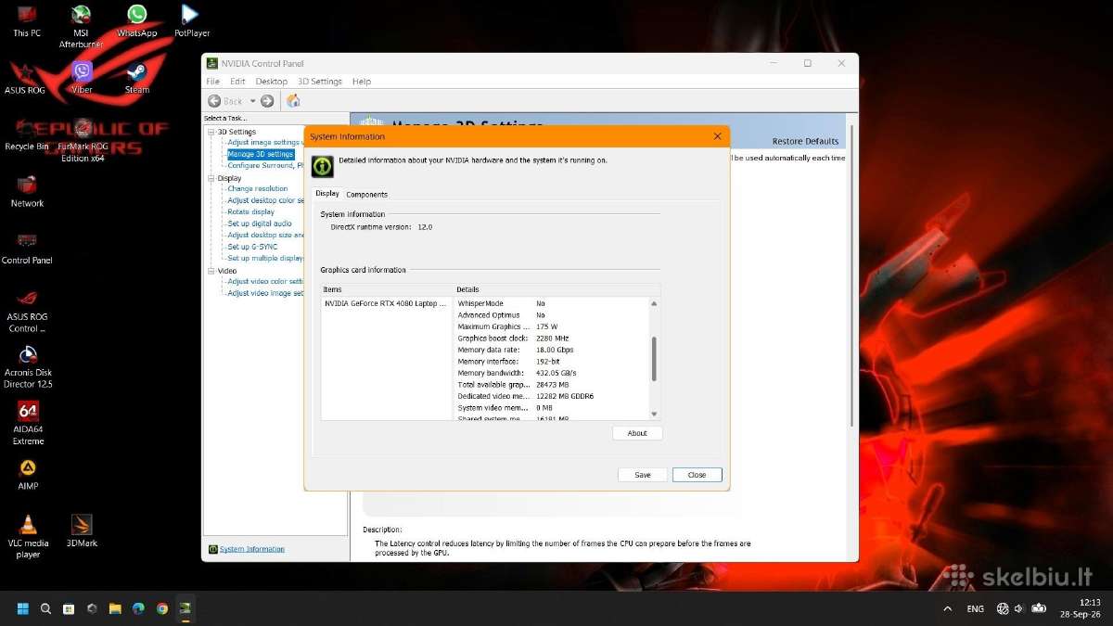The image size is (1113, 626).
Task: Select NVIDIA GeForce RTX 4080 Laptop item
Action: (x=385, y=303)
